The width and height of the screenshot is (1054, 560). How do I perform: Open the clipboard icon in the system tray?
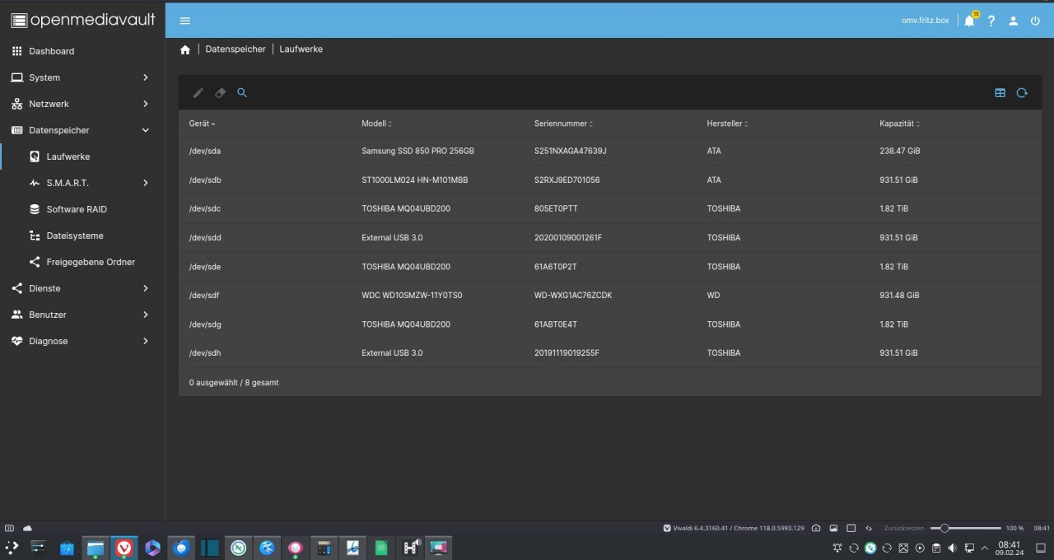(x=936, y=548)
